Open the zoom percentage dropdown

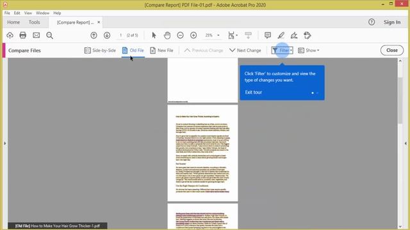[x=218, y=35]
